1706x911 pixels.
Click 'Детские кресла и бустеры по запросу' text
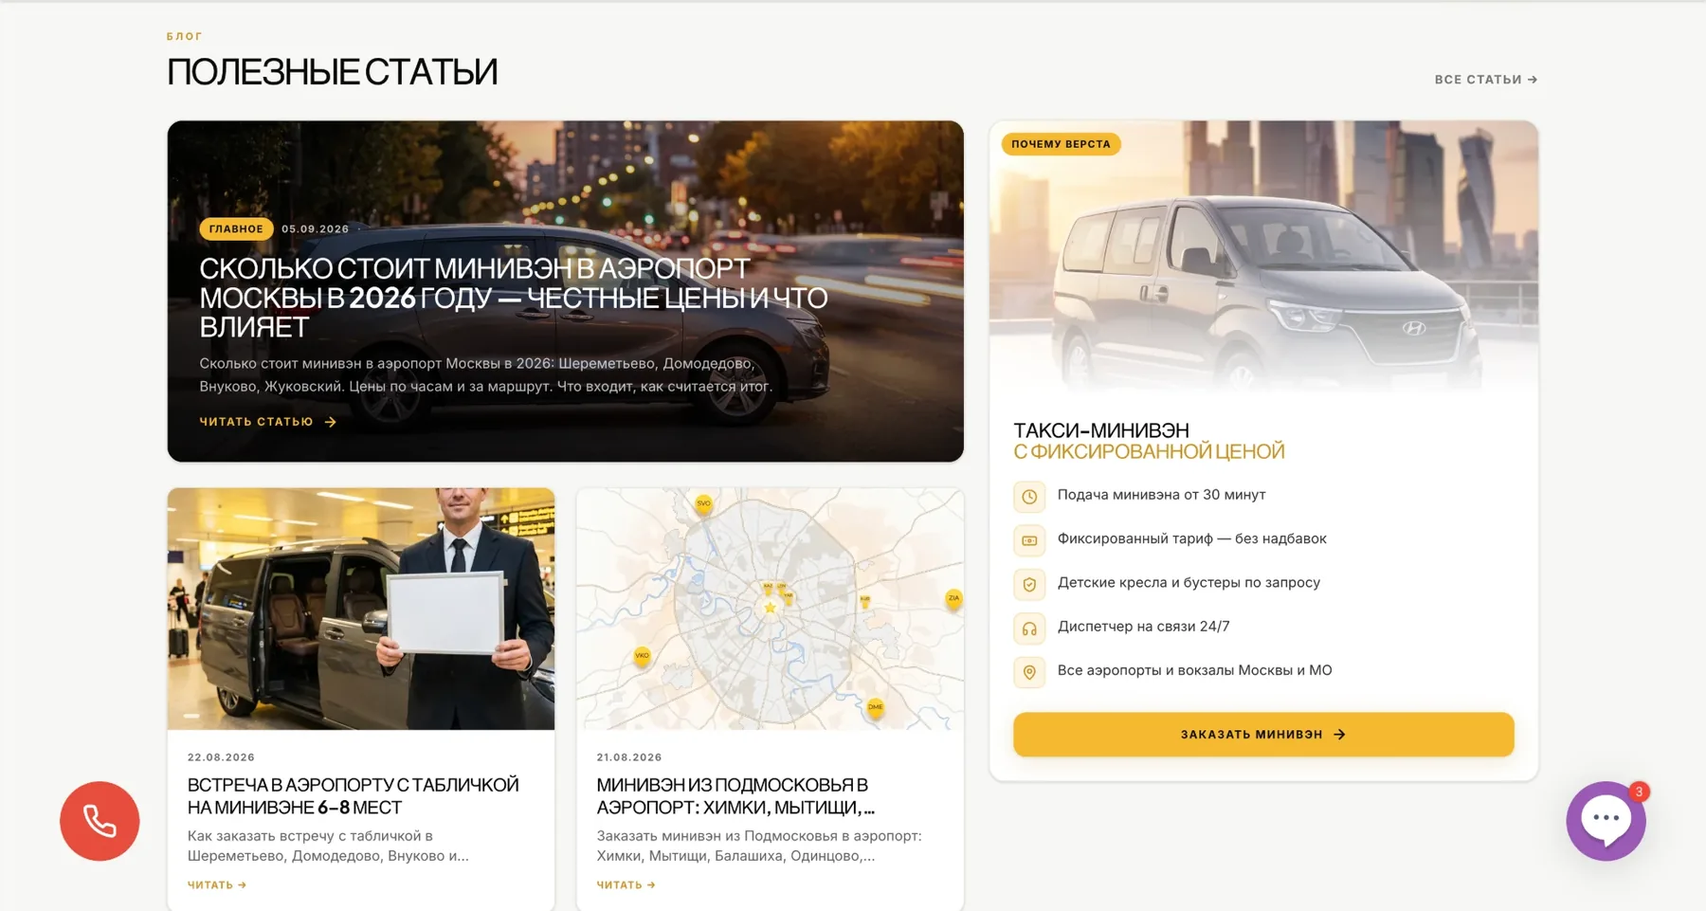pyautogui.click(x=1189, y=583)
